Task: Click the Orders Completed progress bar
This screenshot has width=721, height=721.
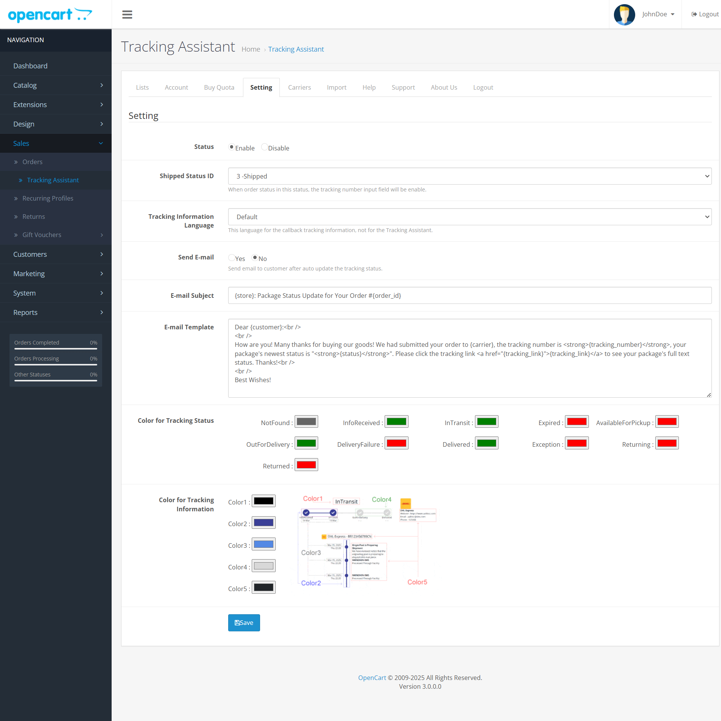Action: 56,349
